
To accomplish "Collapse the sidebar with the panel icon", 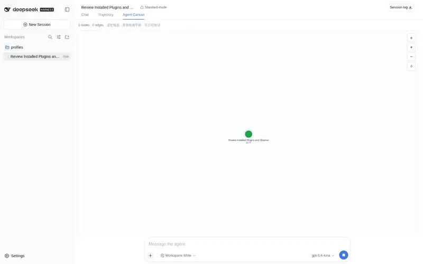I will coord(67,10).
